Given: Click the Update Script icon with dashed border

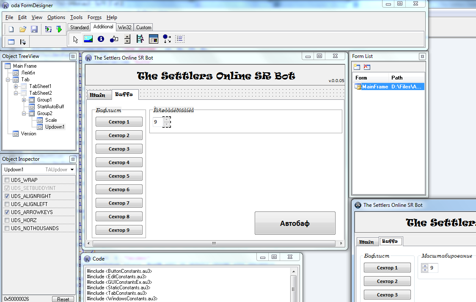Looking at the screenshot, I should [x=48, y=29].
